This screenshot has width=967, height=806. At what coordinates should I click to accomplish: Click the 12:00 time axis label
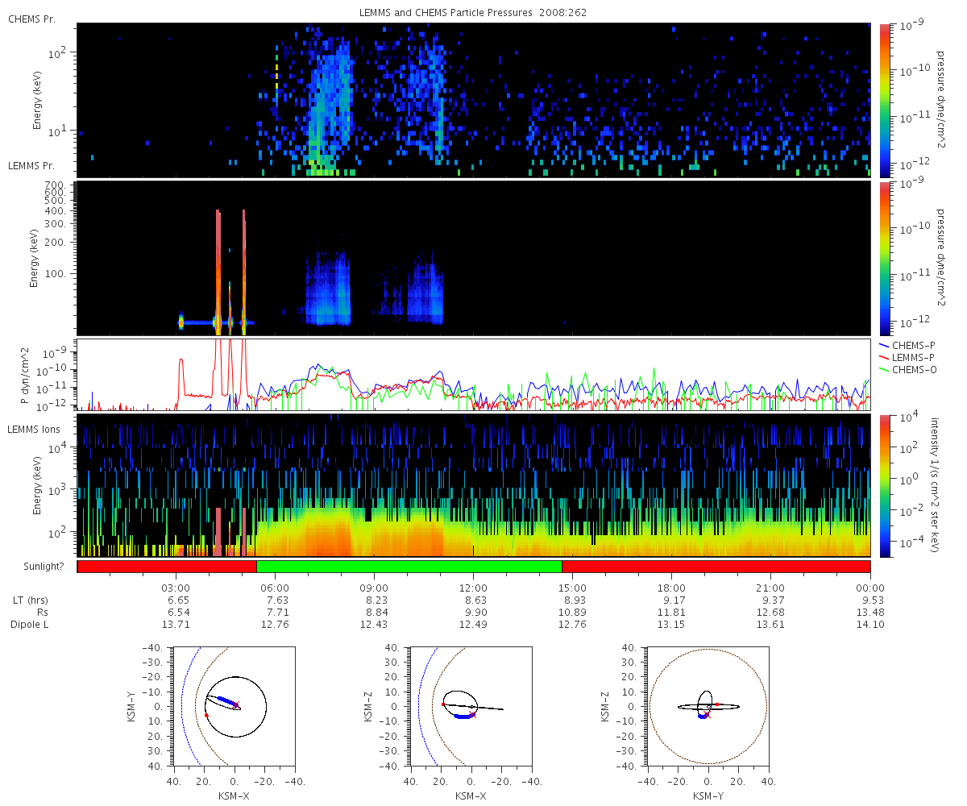tap(473, 588)
